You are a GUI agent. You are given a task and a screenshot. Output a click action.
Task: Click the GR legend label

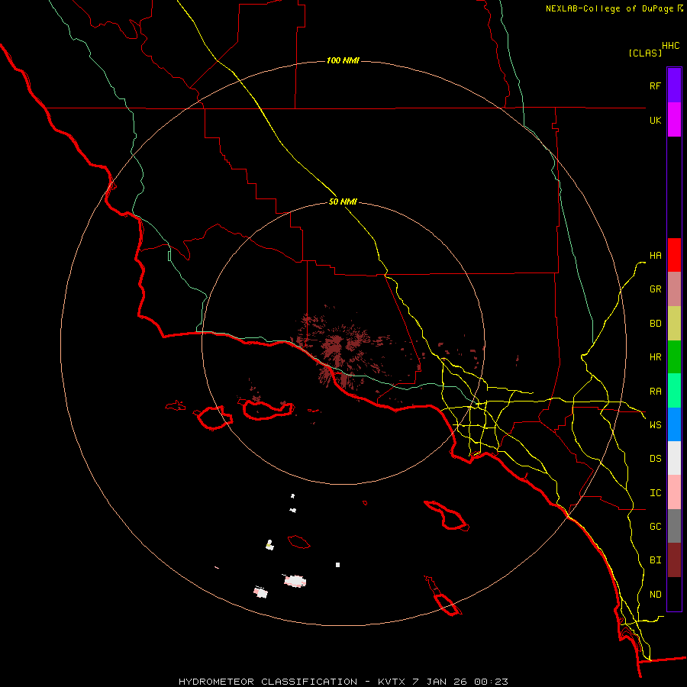pos(655,289)
